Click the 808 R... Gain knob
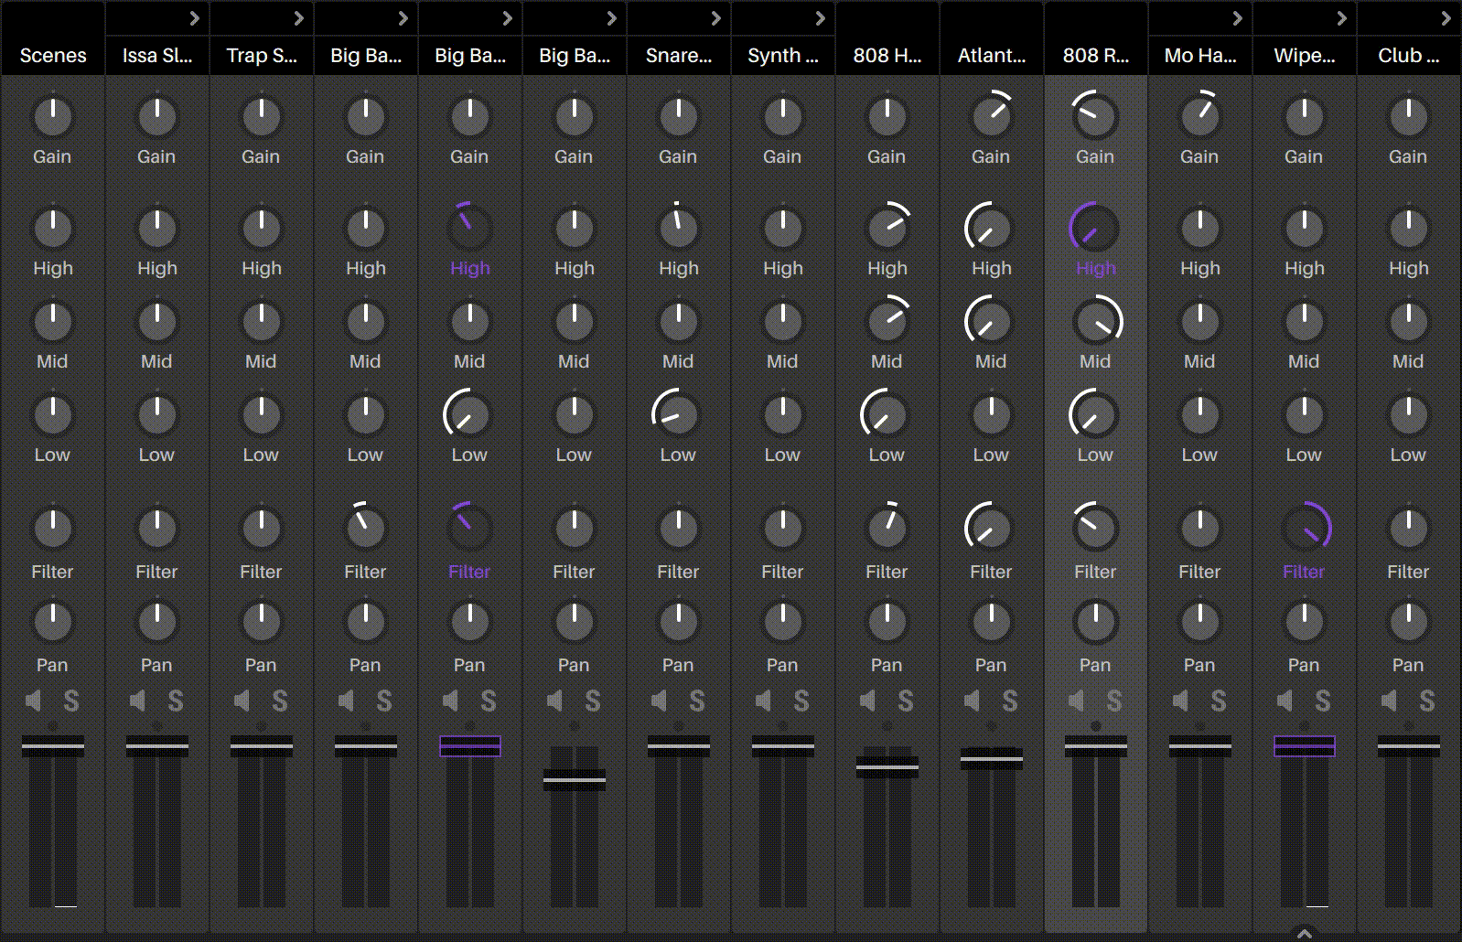The height and width of the screenshot is (942, 1462). point(1096,115)
